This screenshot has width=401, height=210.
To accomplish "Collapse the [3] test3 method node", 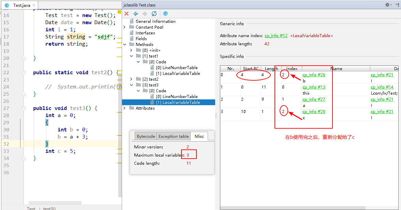I will coord(132,85).
